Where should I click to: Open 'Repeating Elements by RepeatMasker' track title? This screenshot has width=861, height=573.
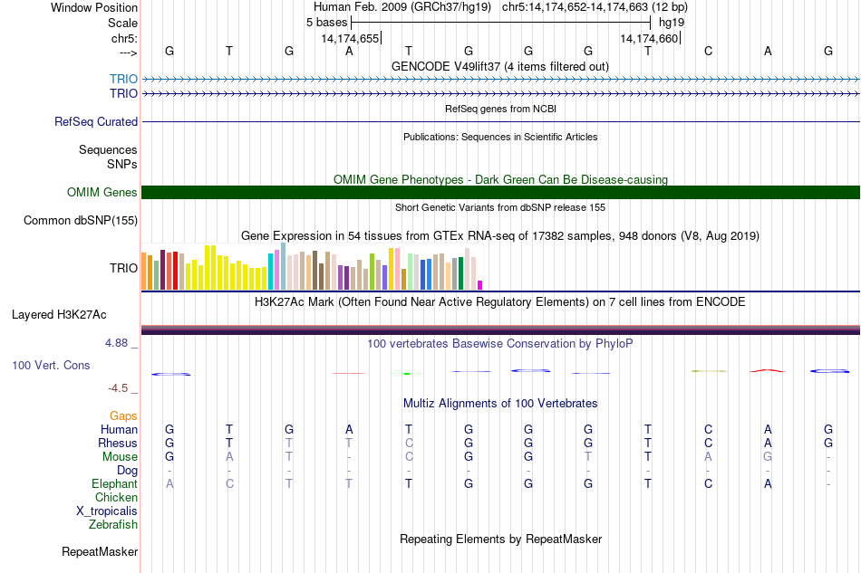(x=501, y=539)
